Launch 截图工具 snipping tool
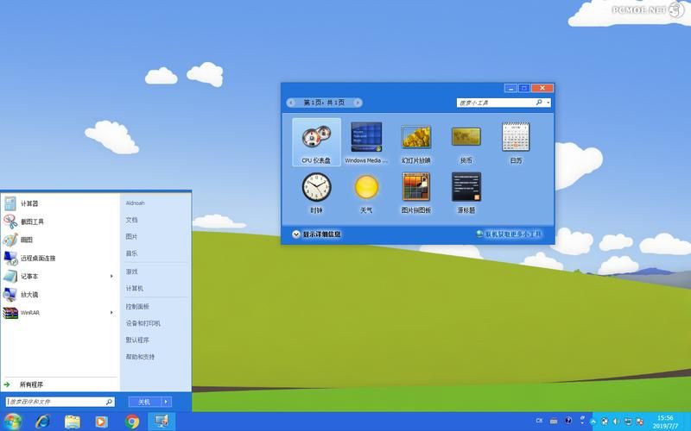Viewport: 691px width, 431px height. tap(59, 222)
